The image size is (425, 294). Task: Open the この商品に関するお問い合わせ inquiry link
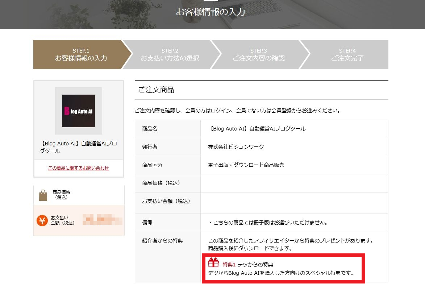79,168
